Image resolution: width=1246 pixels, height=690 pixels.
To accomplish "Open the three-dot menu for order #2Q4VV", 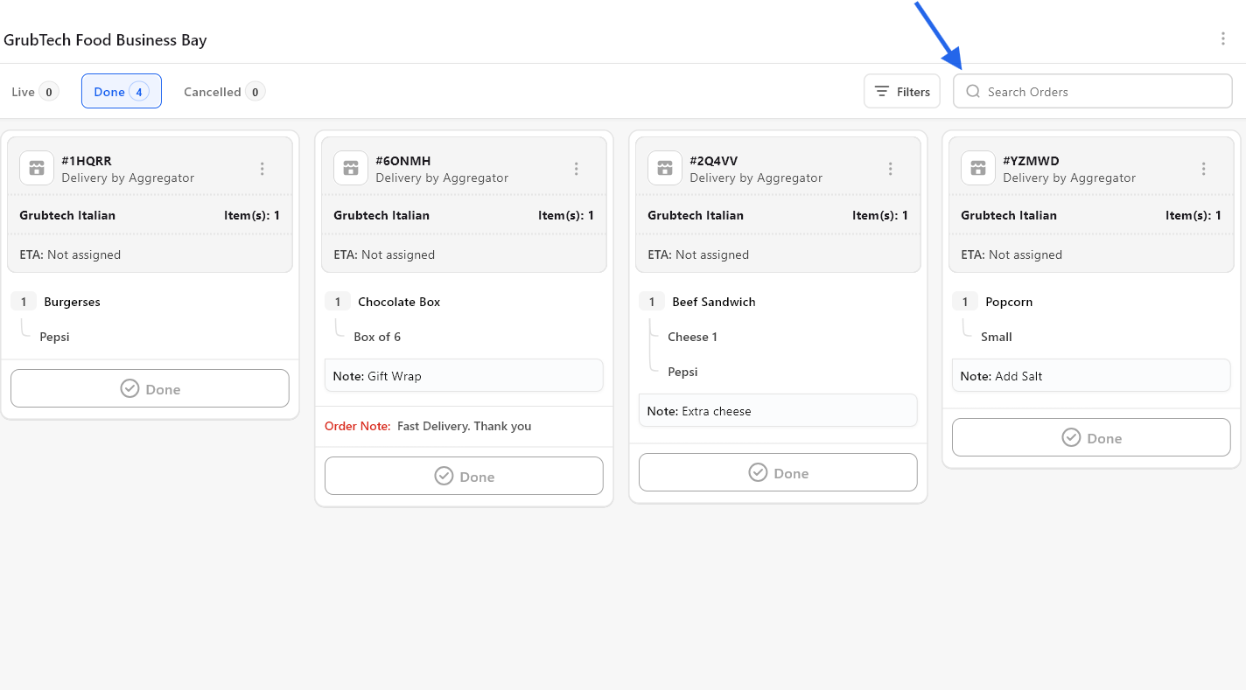I will [890, 169].
